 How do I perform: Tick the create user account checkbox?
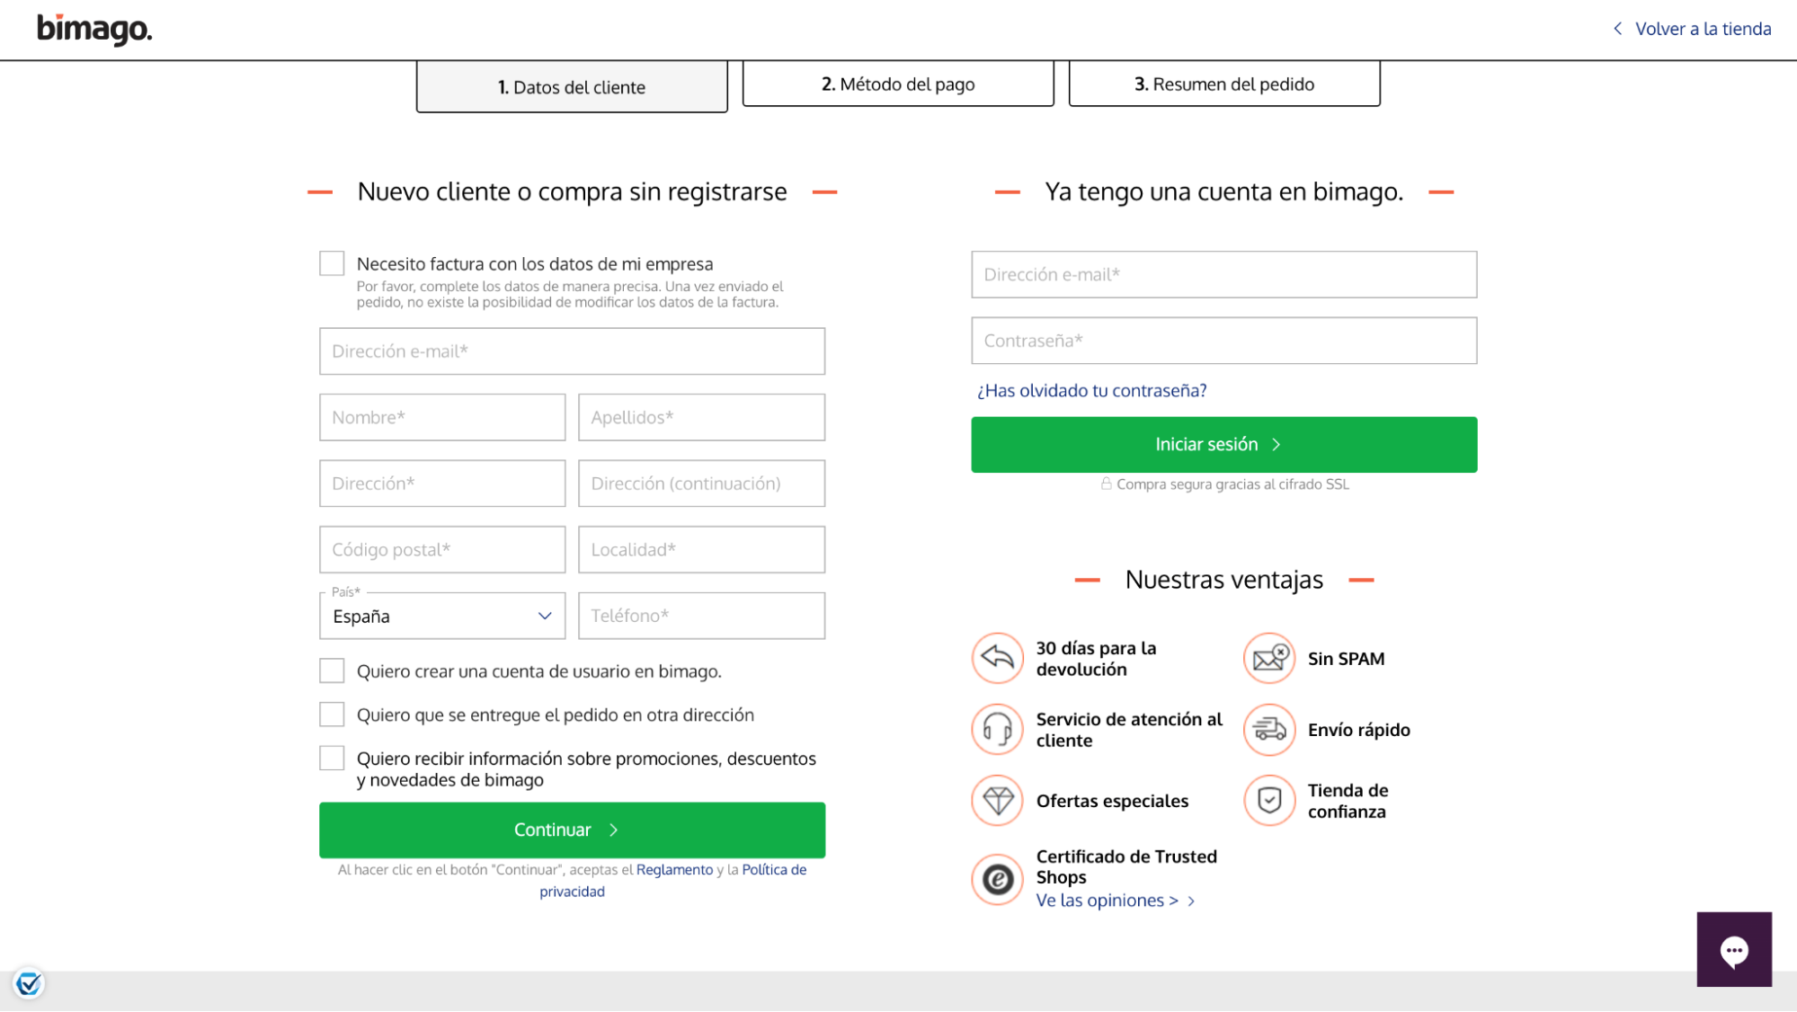[332, 670]
